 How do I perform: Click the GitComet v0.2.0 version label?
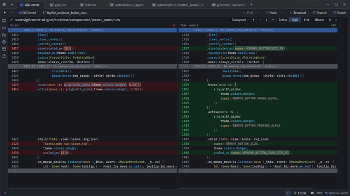337,193
